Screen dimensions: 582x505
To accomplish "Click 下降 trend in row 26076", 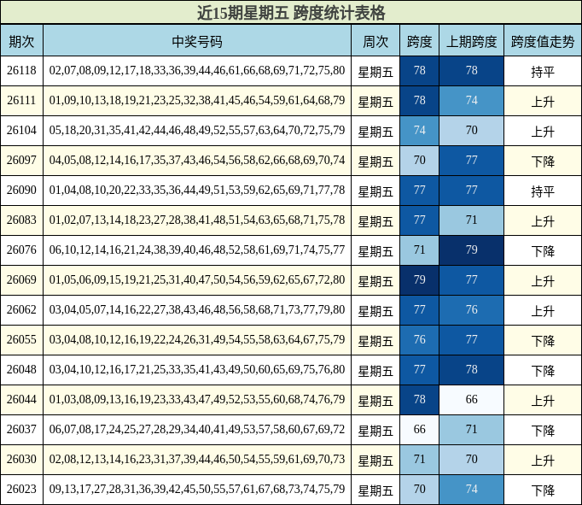I will point(543,251).
